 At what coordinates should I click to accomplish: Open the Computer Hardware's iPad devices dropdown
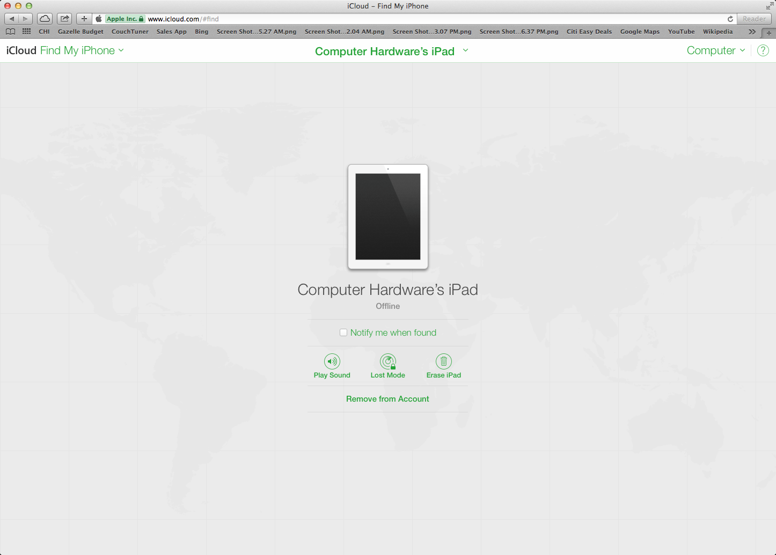pos(392,51)
